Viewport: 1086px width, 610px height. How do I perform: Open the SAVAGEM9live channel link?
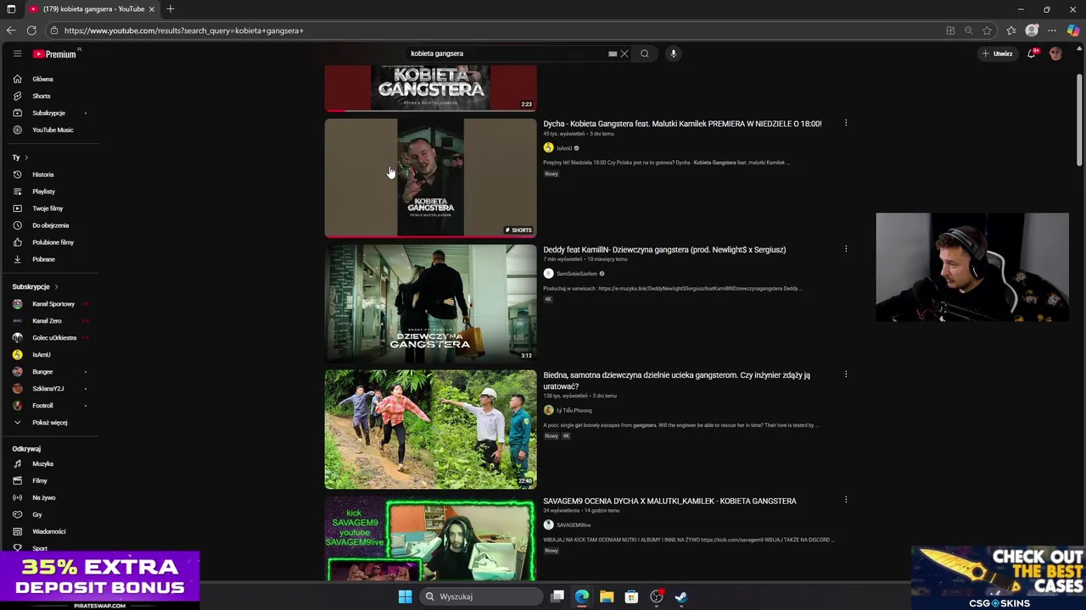(574, 525)
